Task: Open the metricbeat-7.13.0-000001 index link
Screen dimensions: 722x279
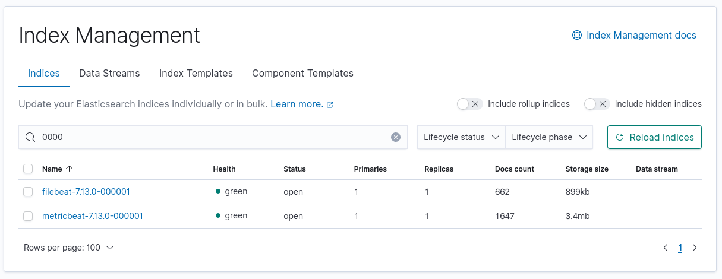Action: (x=93, y=216)
